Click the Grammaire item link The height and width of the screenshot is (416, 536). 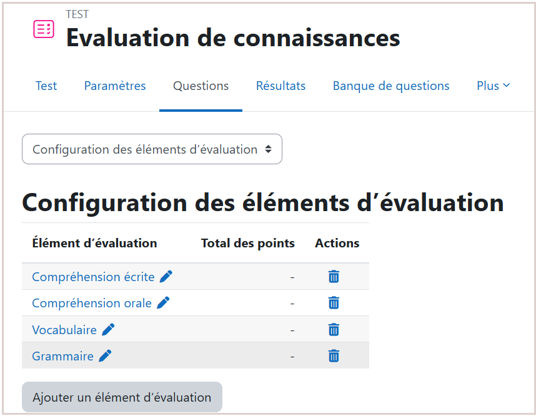point(62,356)
